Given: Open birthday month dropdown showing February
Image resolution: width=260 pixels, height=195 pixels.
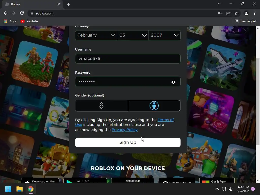Looking at the screenshot, I should tap(96, 35).
